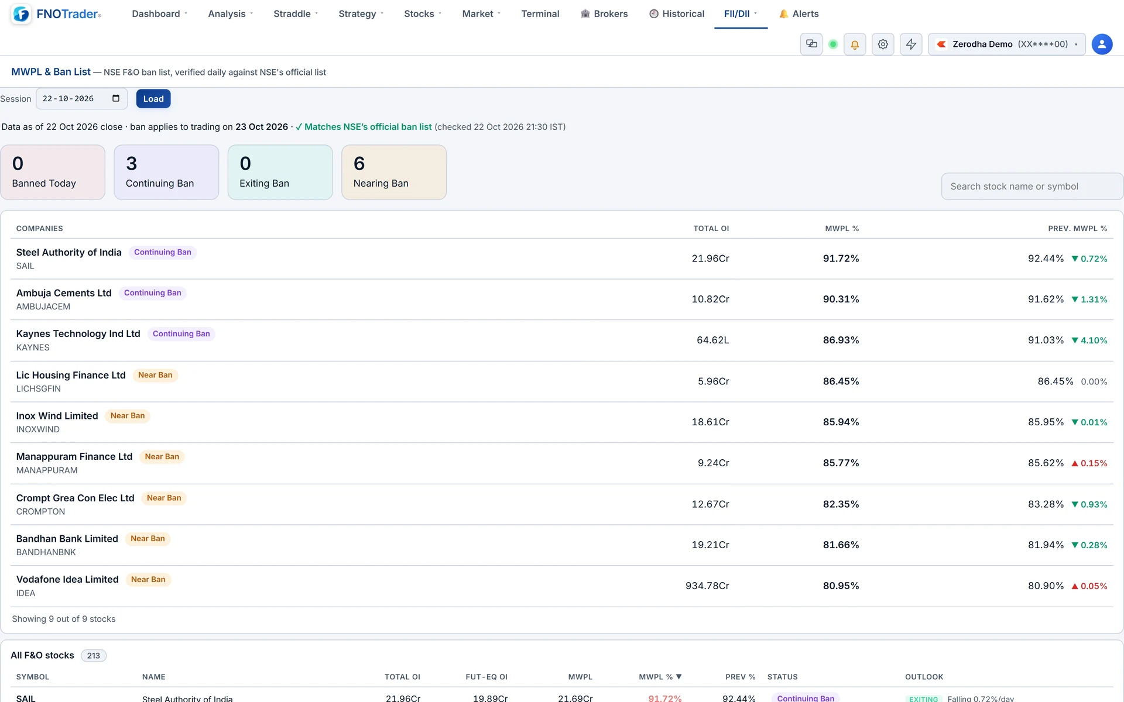The width and height of the screenshot is (1124, 702).
Task: Click the Historical clock icon
Action: 654,13
